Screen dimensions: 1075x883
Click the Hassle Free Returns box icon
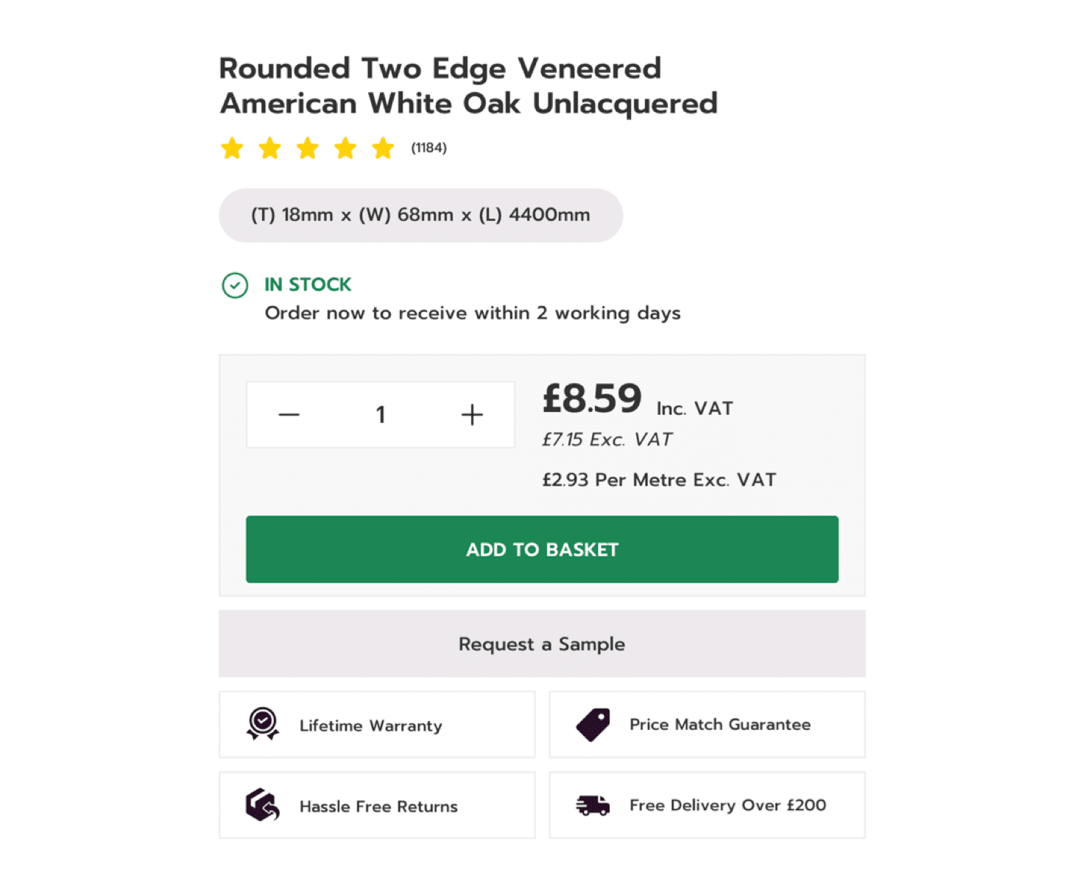[263, 805]
